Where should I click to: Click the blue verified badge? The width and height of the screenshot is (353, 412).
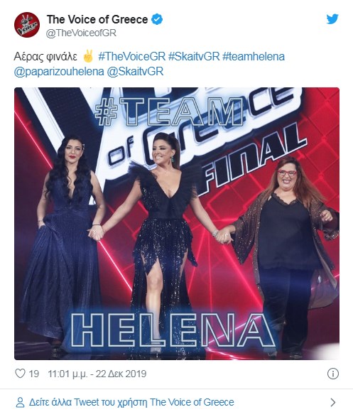[157, 19]
